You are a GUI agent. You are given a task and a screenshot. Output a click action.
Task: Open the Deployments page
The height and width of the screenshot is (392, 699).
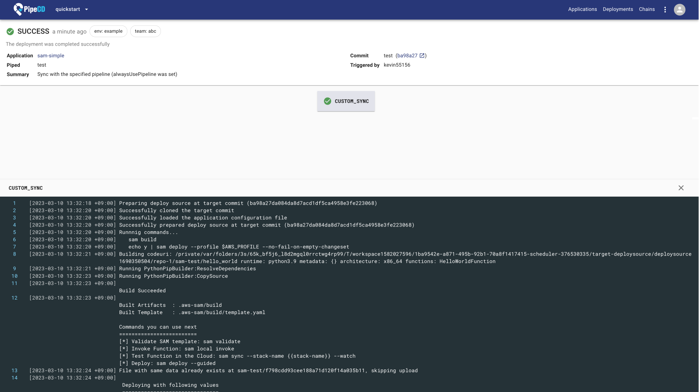[x=617, y=9]
